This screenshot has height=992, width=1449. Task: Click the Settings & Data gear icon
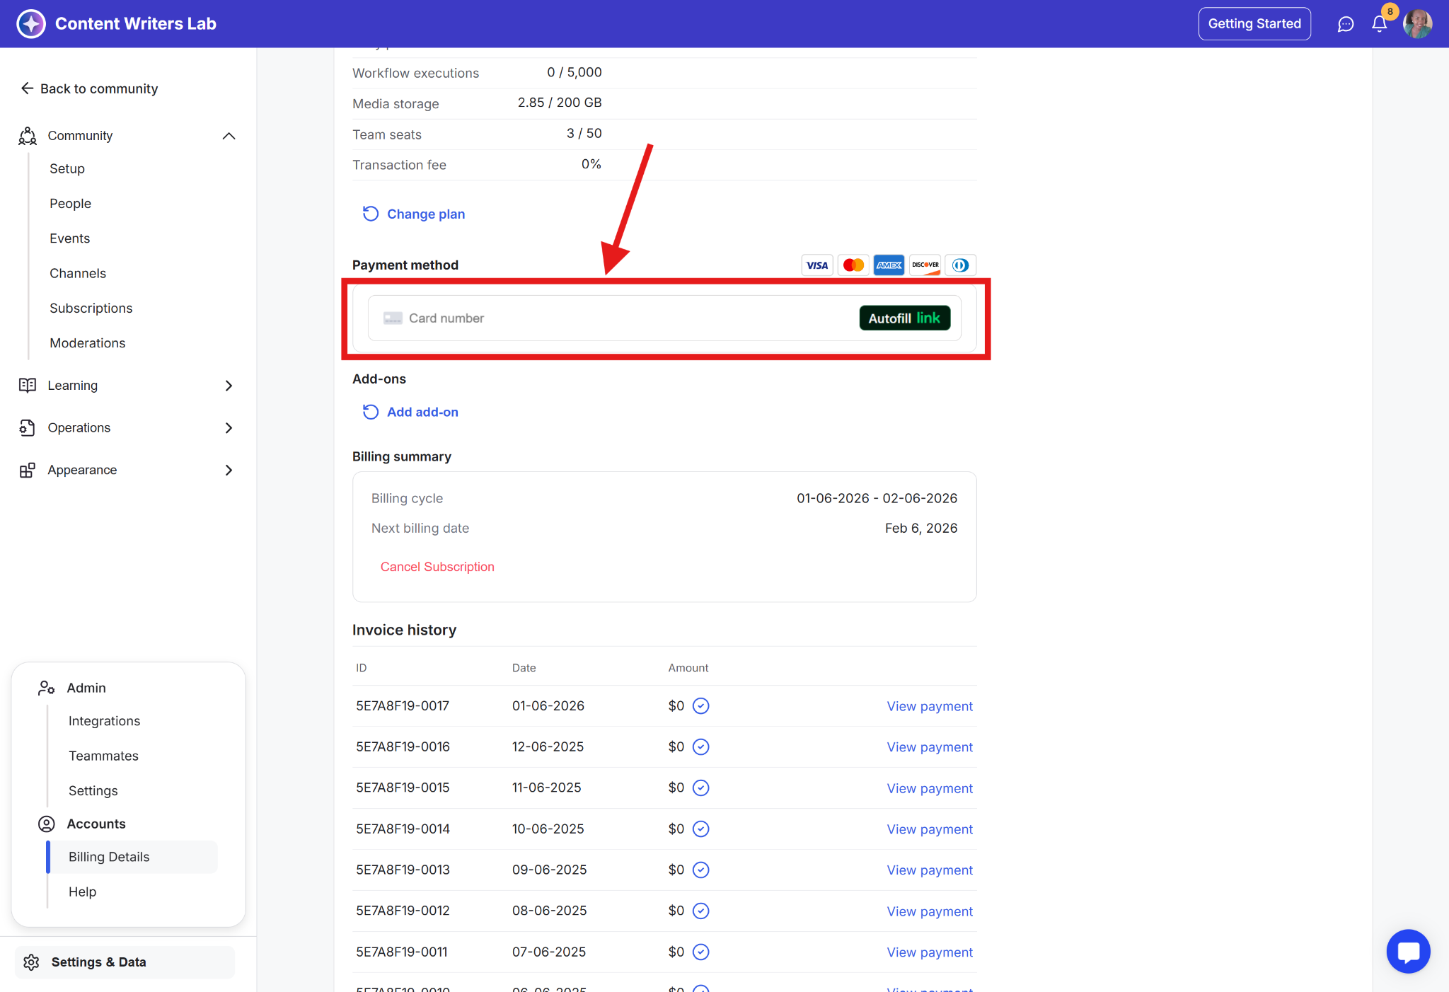pyautogui.click(x=31, y=962)
